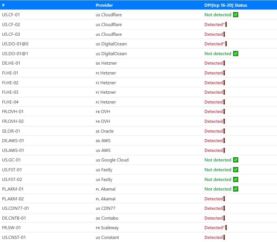Click the green checkmark icon in US.DO-01@1 row

point(236,53)
